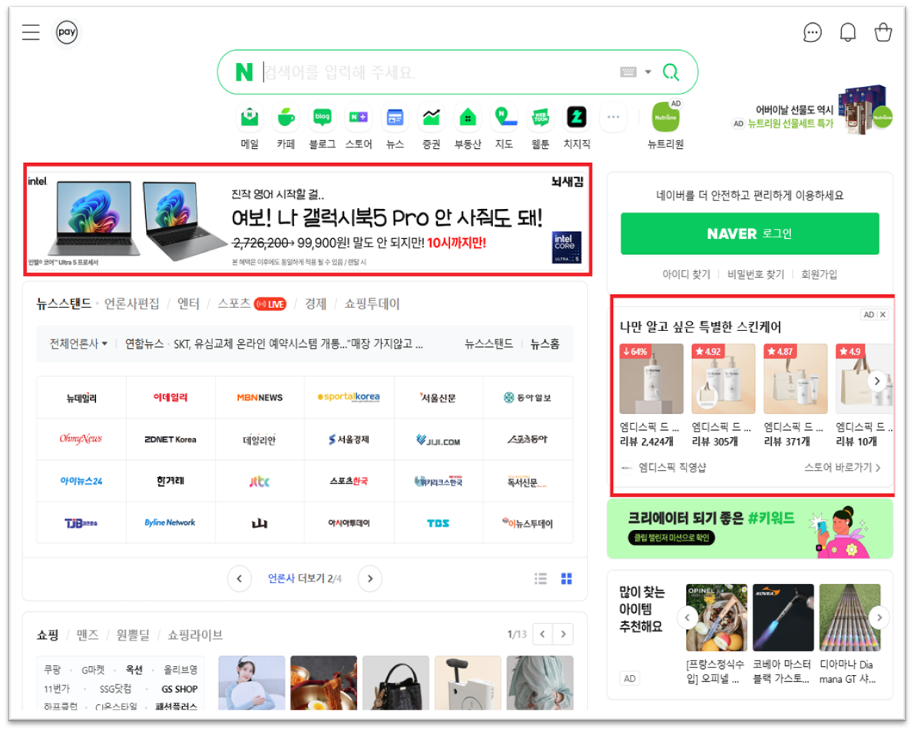
Task: Show next recommended items
Action: tap(879, 618)
